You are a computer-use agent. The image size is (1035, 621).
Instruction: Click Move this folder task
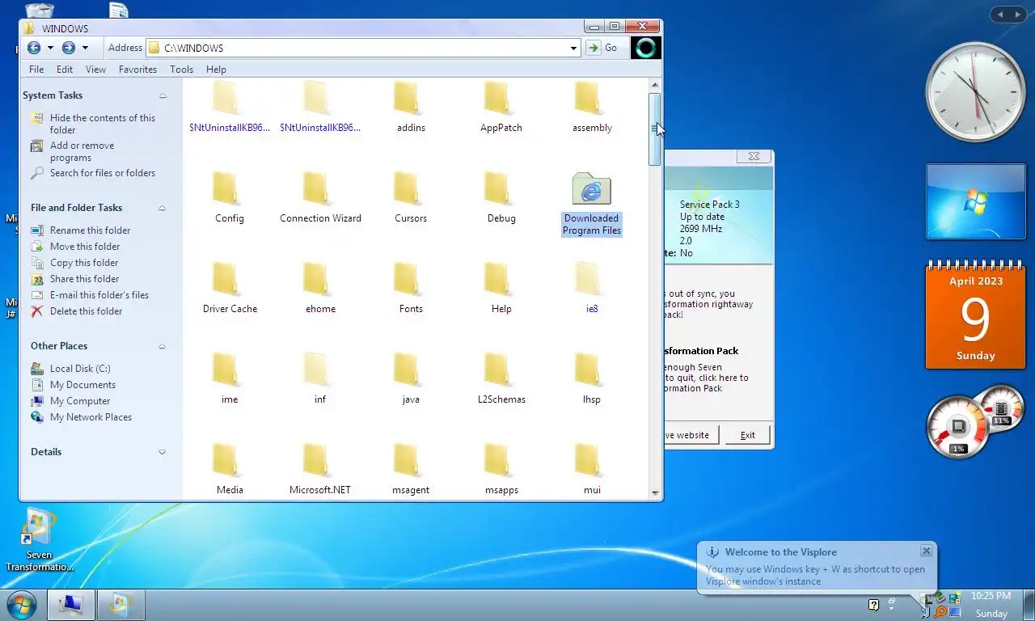tap(84, 247)
